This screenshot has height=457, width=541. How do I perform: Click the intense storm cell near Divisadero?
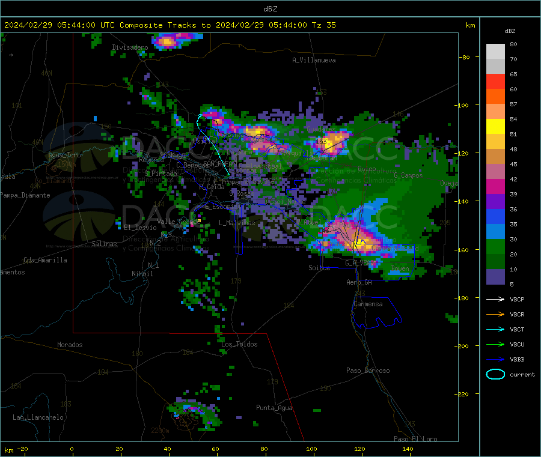[168, 41]
